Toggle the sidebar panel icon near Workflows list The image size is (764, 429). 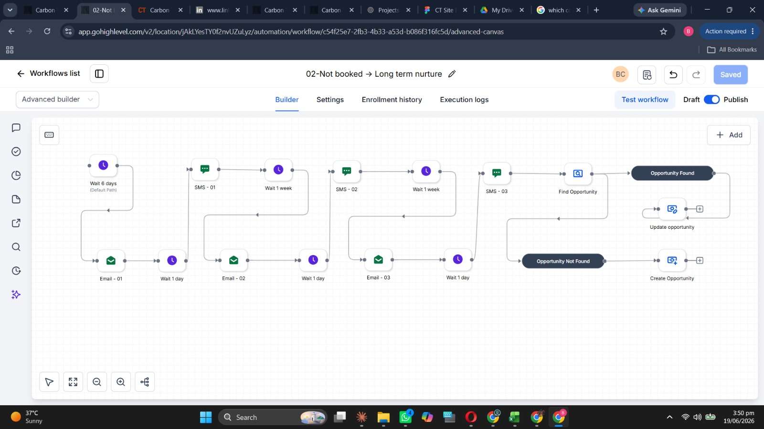[99, 73]
